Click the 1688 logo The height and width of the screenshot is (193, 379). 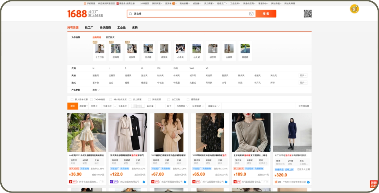pyautogui.click(x=77, y=14)
